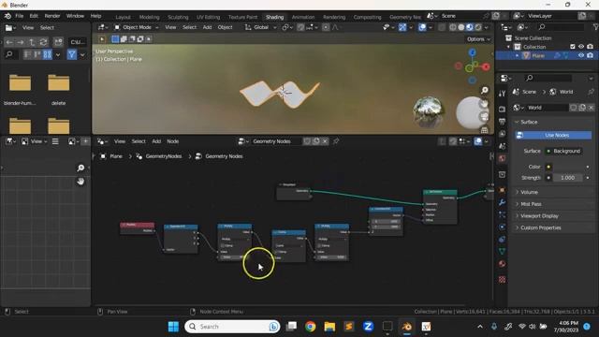Open the File menu

tap(19, 16)
